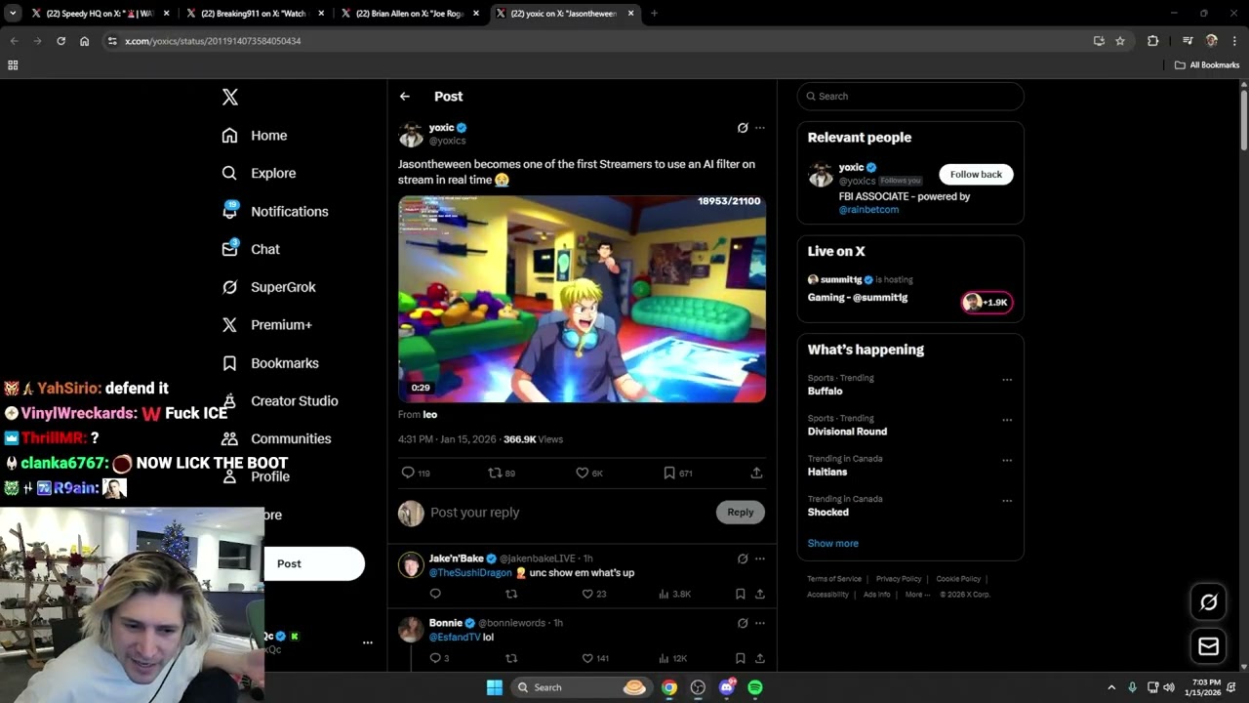Screen dimensions: 1249x703
Task: Click Grok icon on Jake'n'Bake's reply
Action: click(743, 558)
